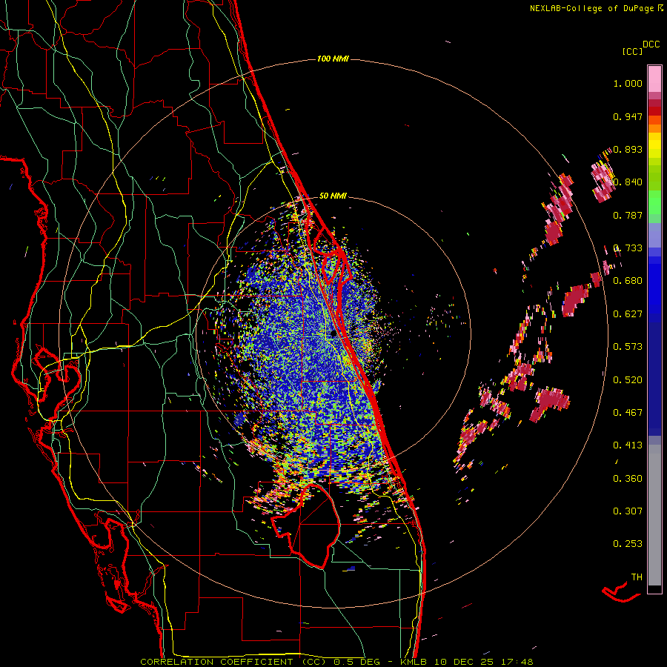Viewport: 667px width, 667px height.
Task: Click the 0.893 value on the color scale
Action: click(x=628, y=149)
